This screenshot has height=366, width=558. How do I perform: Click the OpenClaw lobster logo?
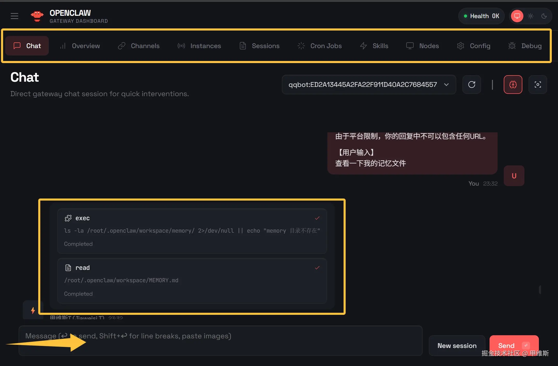coord(37,16)
